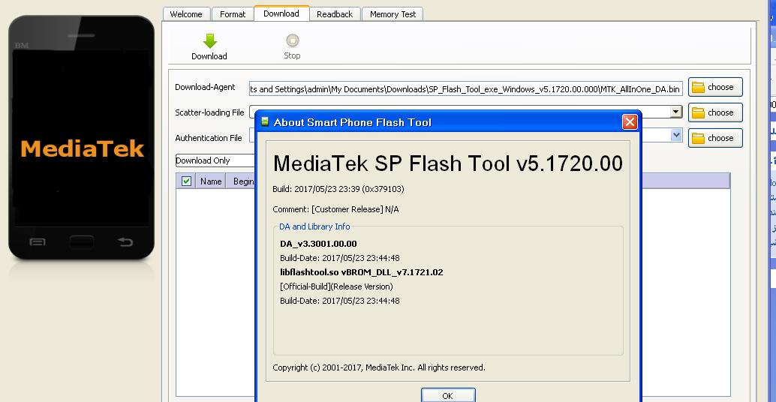Viewport: 776px width, 402px height.
Task: Click choose button for Scatter-loading File
Action: coord(715,112)
